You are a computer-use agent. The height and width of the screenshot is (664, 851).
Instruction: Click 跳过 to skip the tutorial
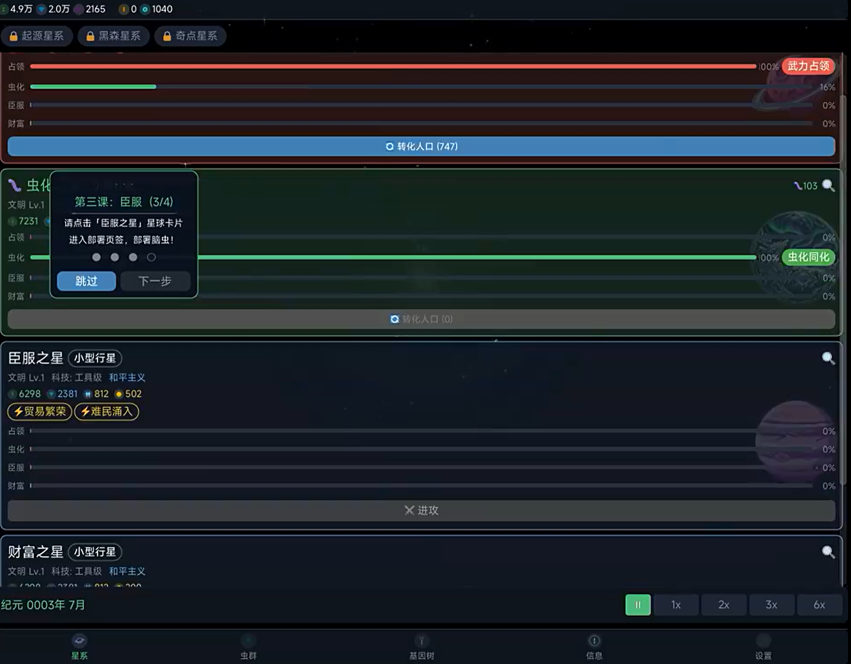pos(86,281)
